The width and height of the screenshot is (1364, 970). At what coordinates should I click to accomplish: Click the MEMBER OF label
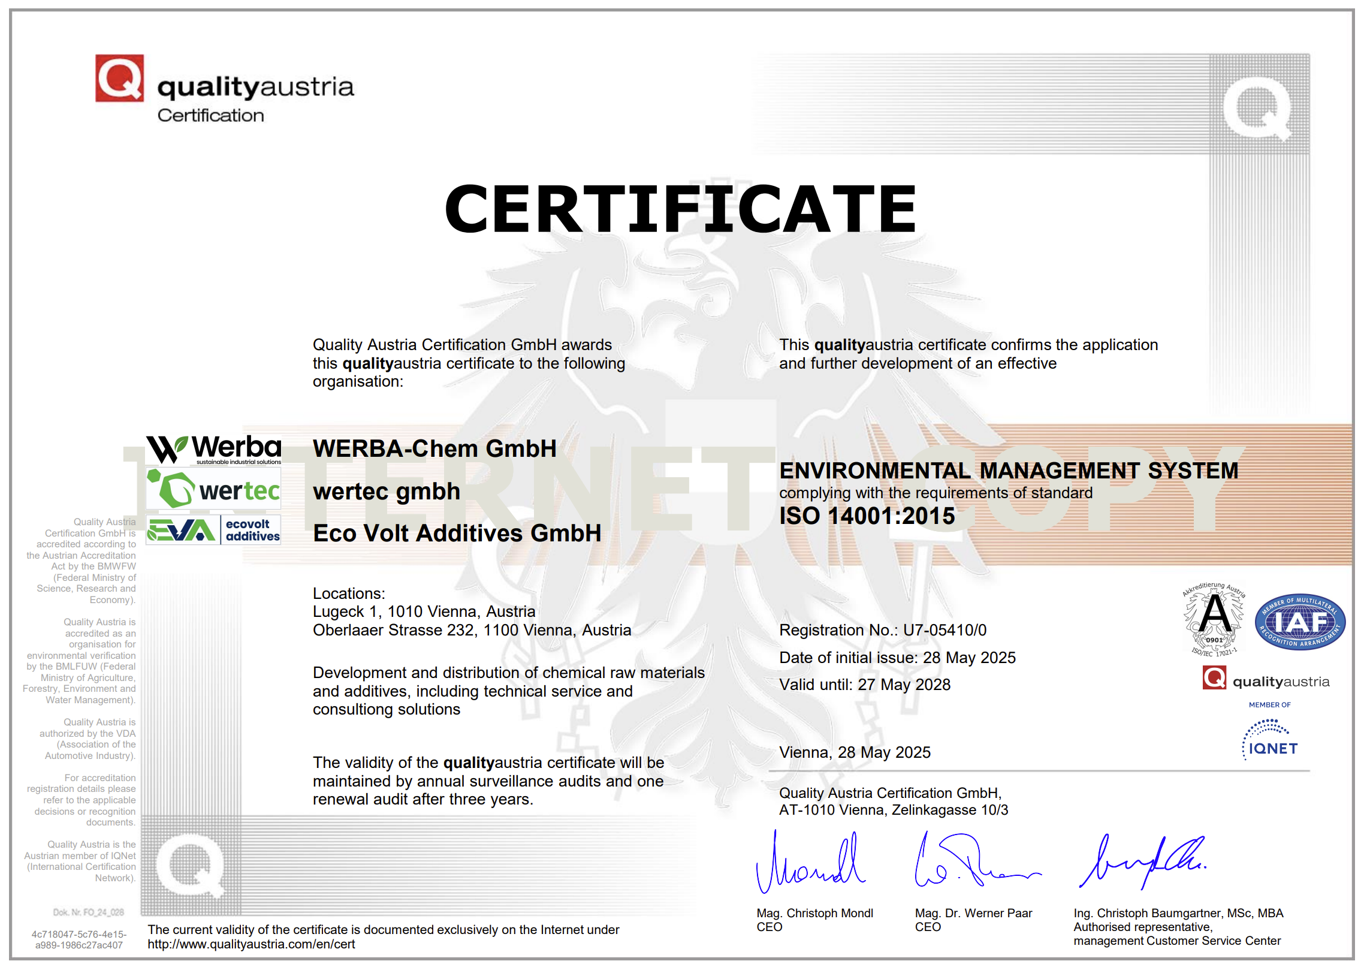click(x=1269, y=704)
